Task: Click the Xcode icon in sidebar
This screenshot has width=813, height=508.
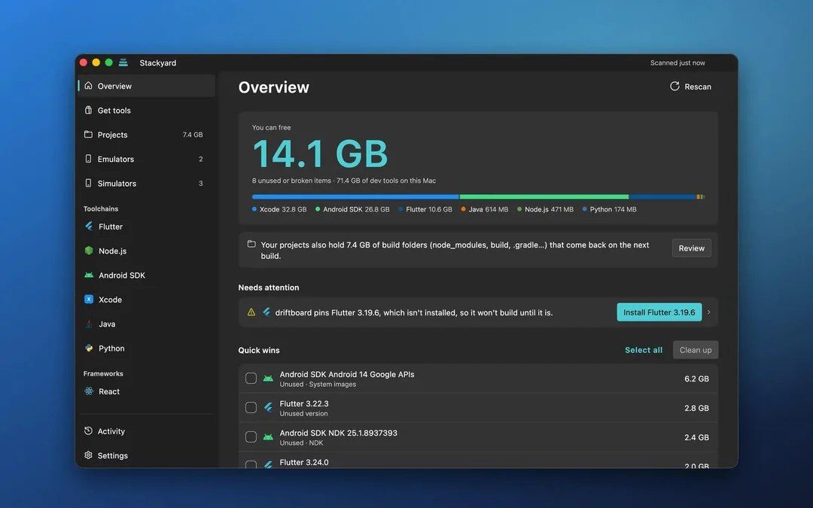Action: [x=89, y=299]
